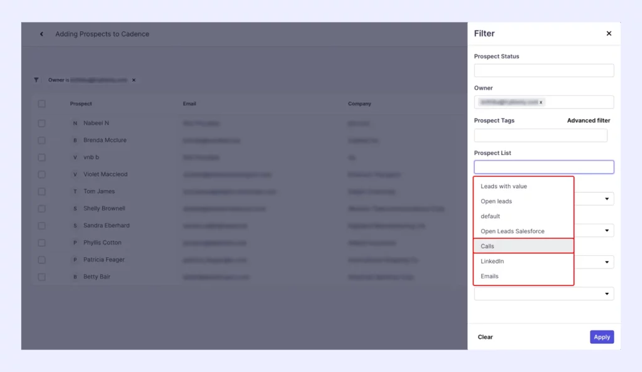Viewport: 642px width, 372px height.
Task: Check the checkbox next to Phyllis Cotton
Action: click(x=41, y=243)
